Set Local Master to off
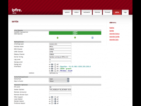This screenshot has height=106, width=141. coord(55,99)
